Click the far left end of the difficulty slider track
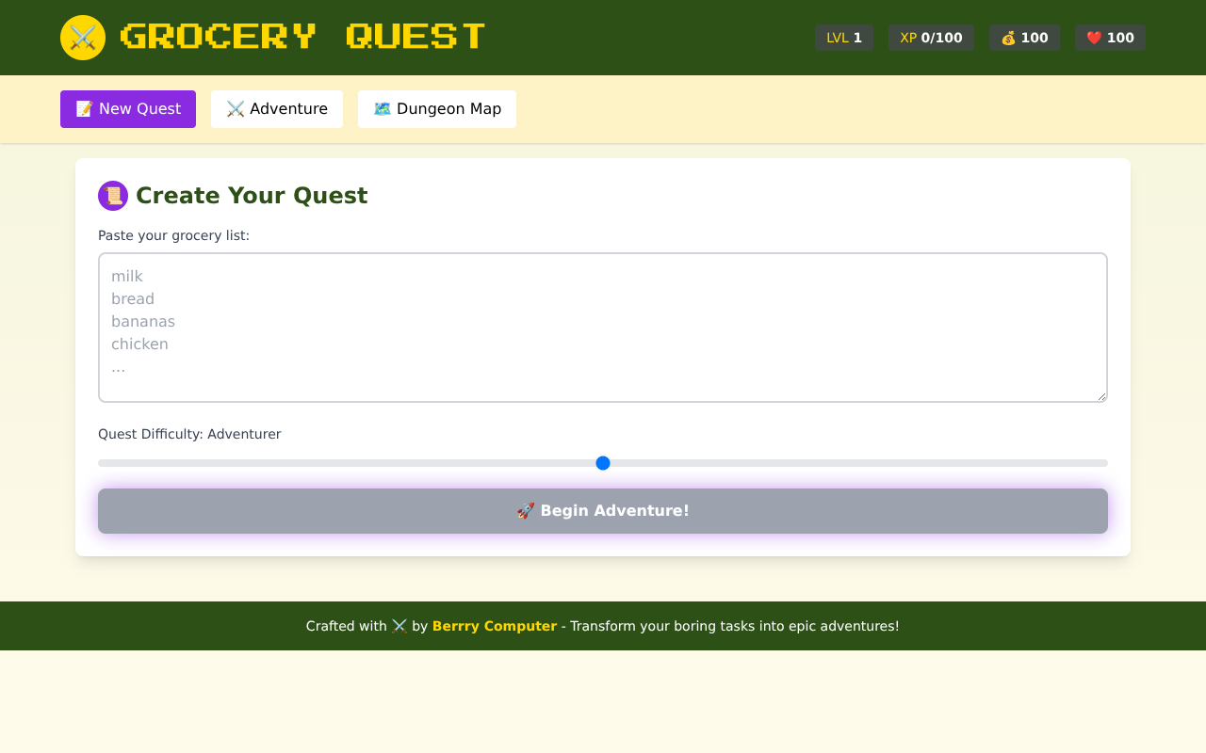 102,463
